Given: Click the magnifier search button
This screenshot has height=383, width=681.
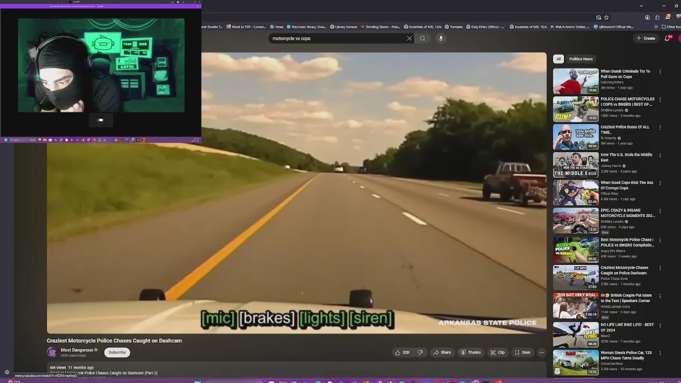Looking at the screenshot, I should pos(422,38).
